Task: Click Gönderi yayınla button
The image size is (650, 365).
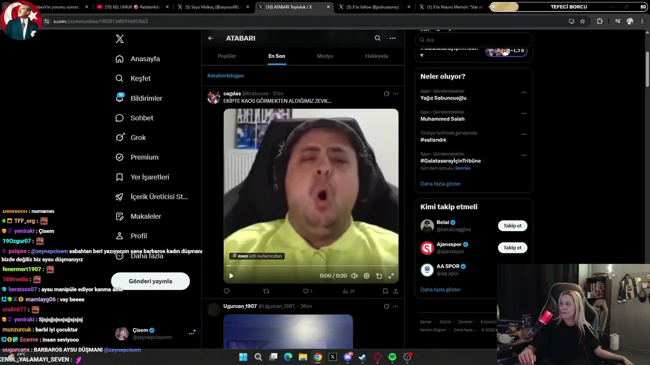Action: click(x=150, y=281)
